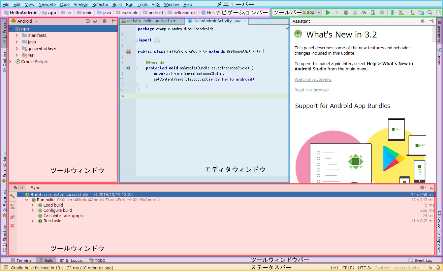Viewport: 443px width, 272px height.
Task: Click the UTF-8 encoding selector
Action: coord(365,268)
